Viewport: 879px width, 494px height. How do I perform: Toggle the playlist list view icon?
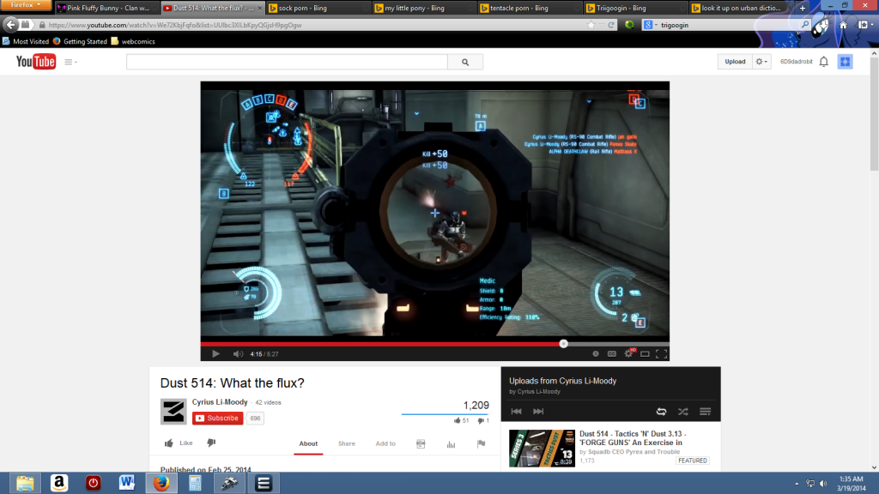coord(706,412)
